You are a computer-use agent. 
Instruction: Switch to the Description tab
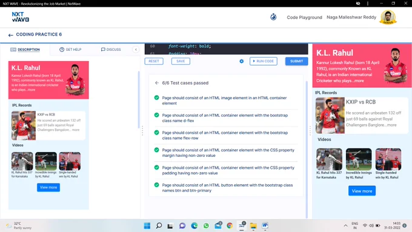tap(25, 50)
